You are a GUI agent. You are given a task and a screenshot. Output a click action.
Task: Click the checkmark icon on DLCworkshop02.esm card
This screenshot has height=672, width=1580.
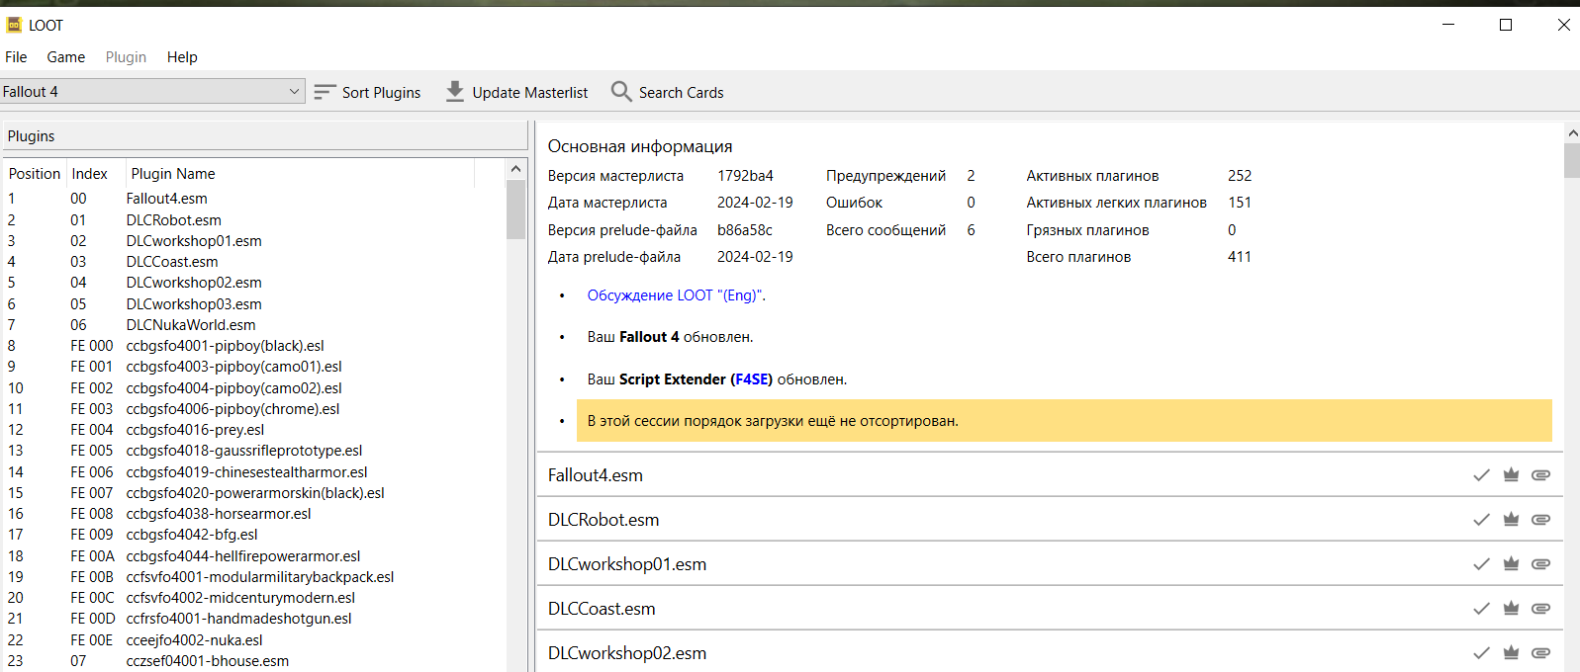[x=1481, y=653]
